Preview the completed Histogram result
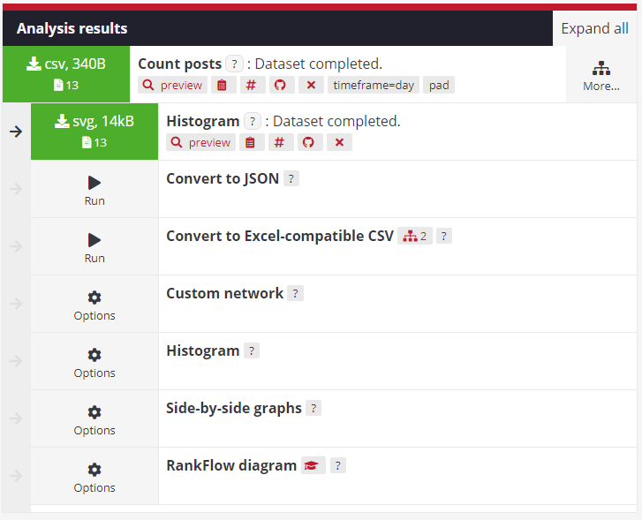 coord(201,142)
